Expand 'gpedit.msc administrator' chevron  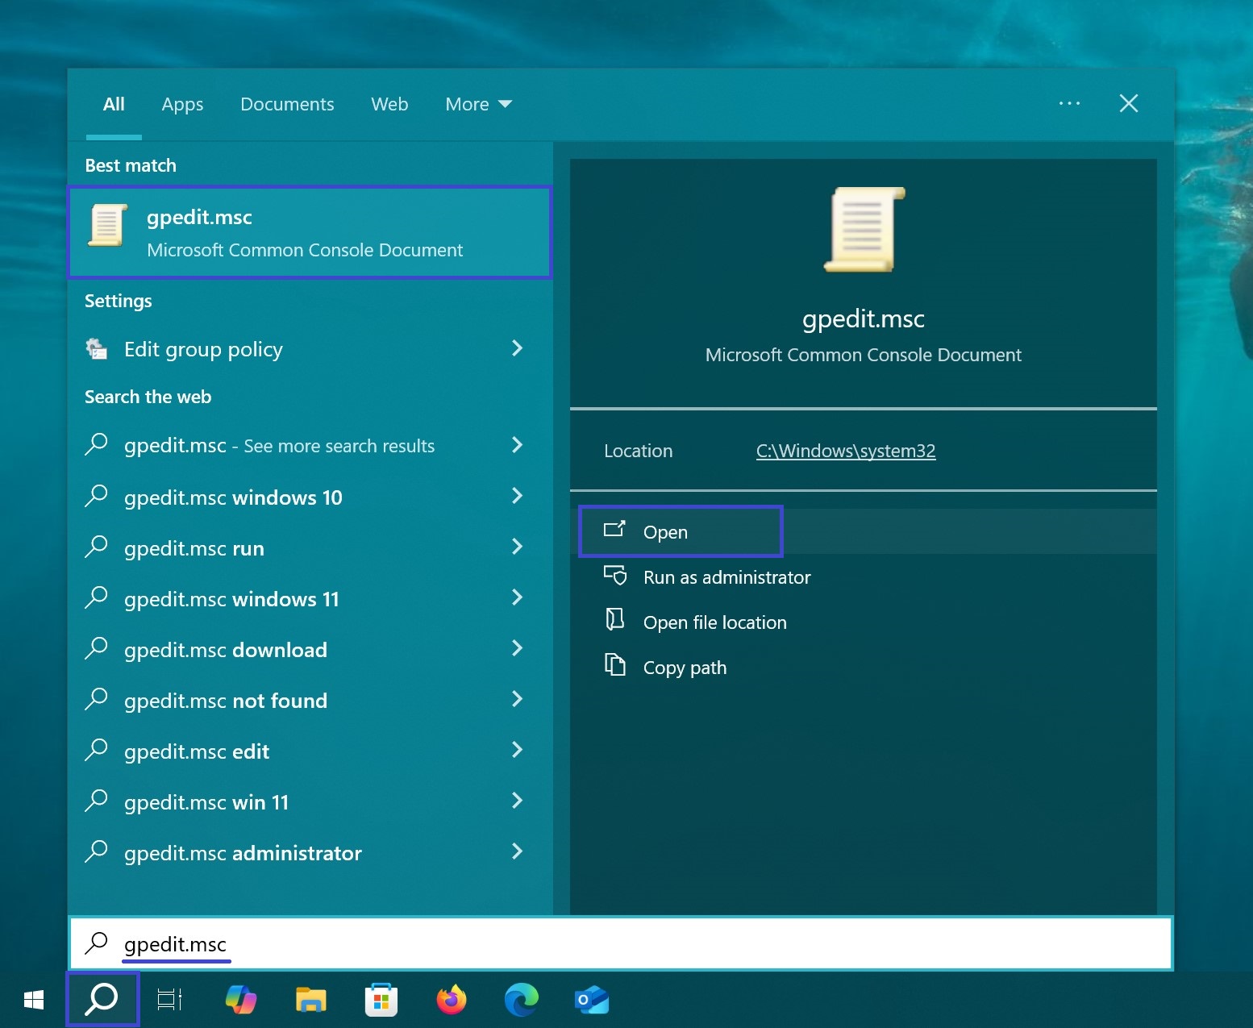518,851
